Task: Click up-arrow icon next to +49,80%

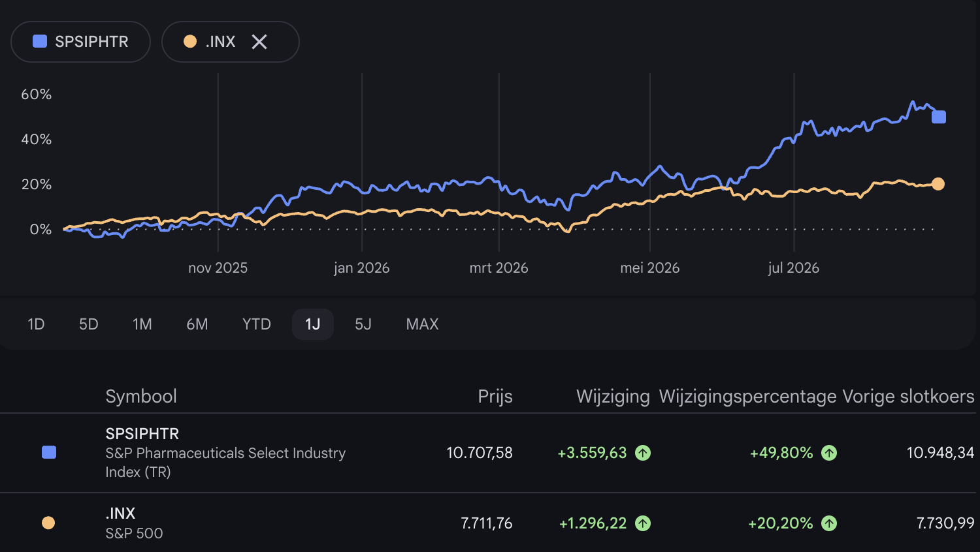Action: click(829, 452)
